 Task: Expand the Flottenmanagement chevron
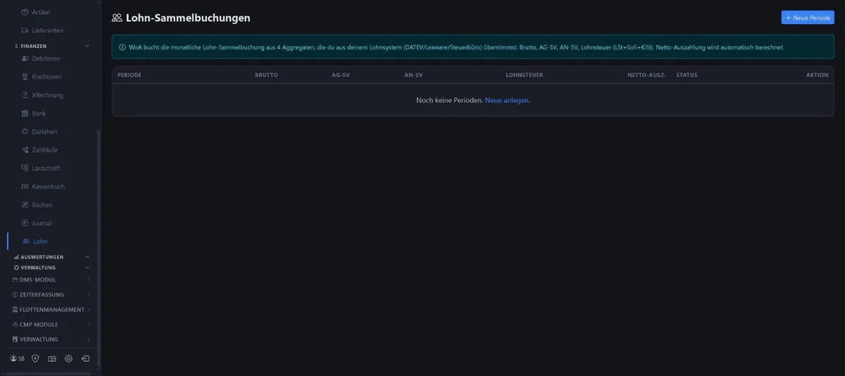pos(89,310)
